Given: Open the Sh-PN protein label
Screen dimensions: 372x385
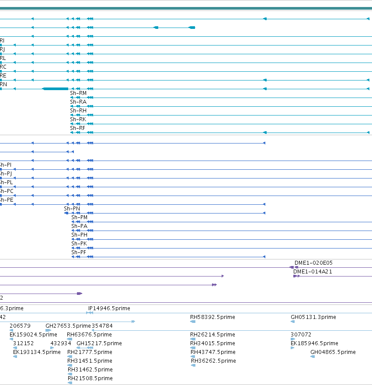Looking at the screenshot, I should pos(72,208).
